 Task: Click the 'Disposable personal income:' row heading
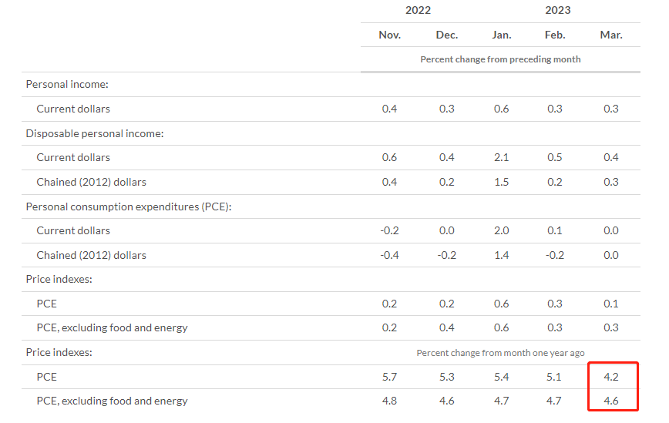point(95,133)
